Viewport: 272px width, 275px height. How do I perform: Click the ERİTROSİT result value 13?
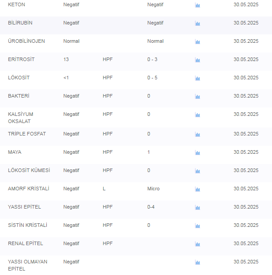point(66,59)
